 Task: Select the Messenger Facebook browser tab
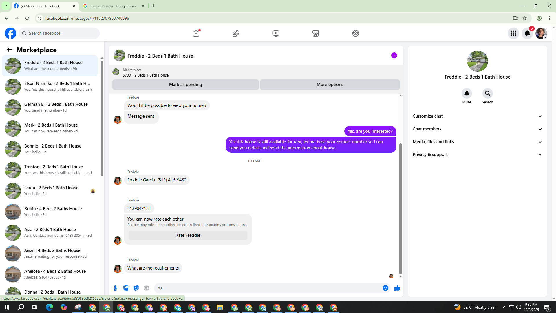pyautogui.click(x=45, y=6)
